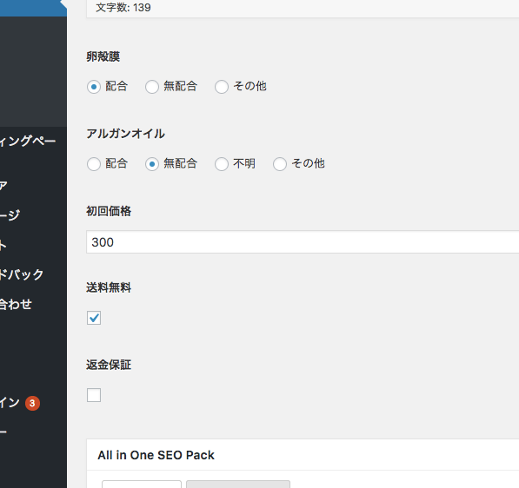Select 配合 radio under アルガンオイル
The height and width of the screenshot is (488, 519).
pos(94,164)
